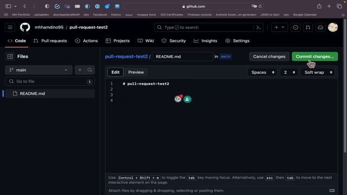The height and width of the screenshot is (195, 347).
Task: Open mhhamdino95 user profile link
Action: click(49, 27)
